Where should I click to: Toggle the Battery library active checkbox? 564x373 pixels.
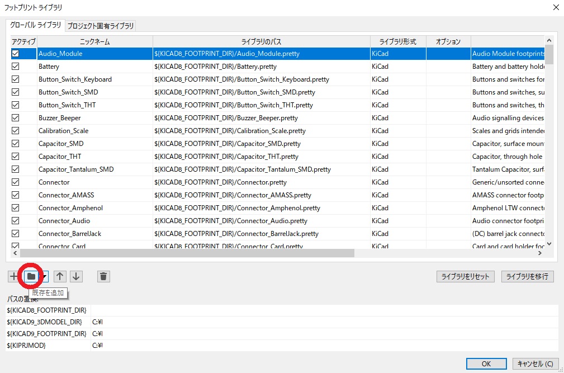(x=16, y=67)
